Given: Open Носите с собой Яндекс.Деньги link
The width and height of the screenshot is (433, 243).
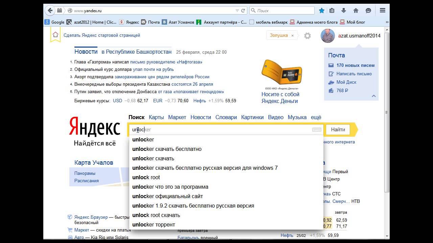Looking at the screenshot, I should click(280, 98).
